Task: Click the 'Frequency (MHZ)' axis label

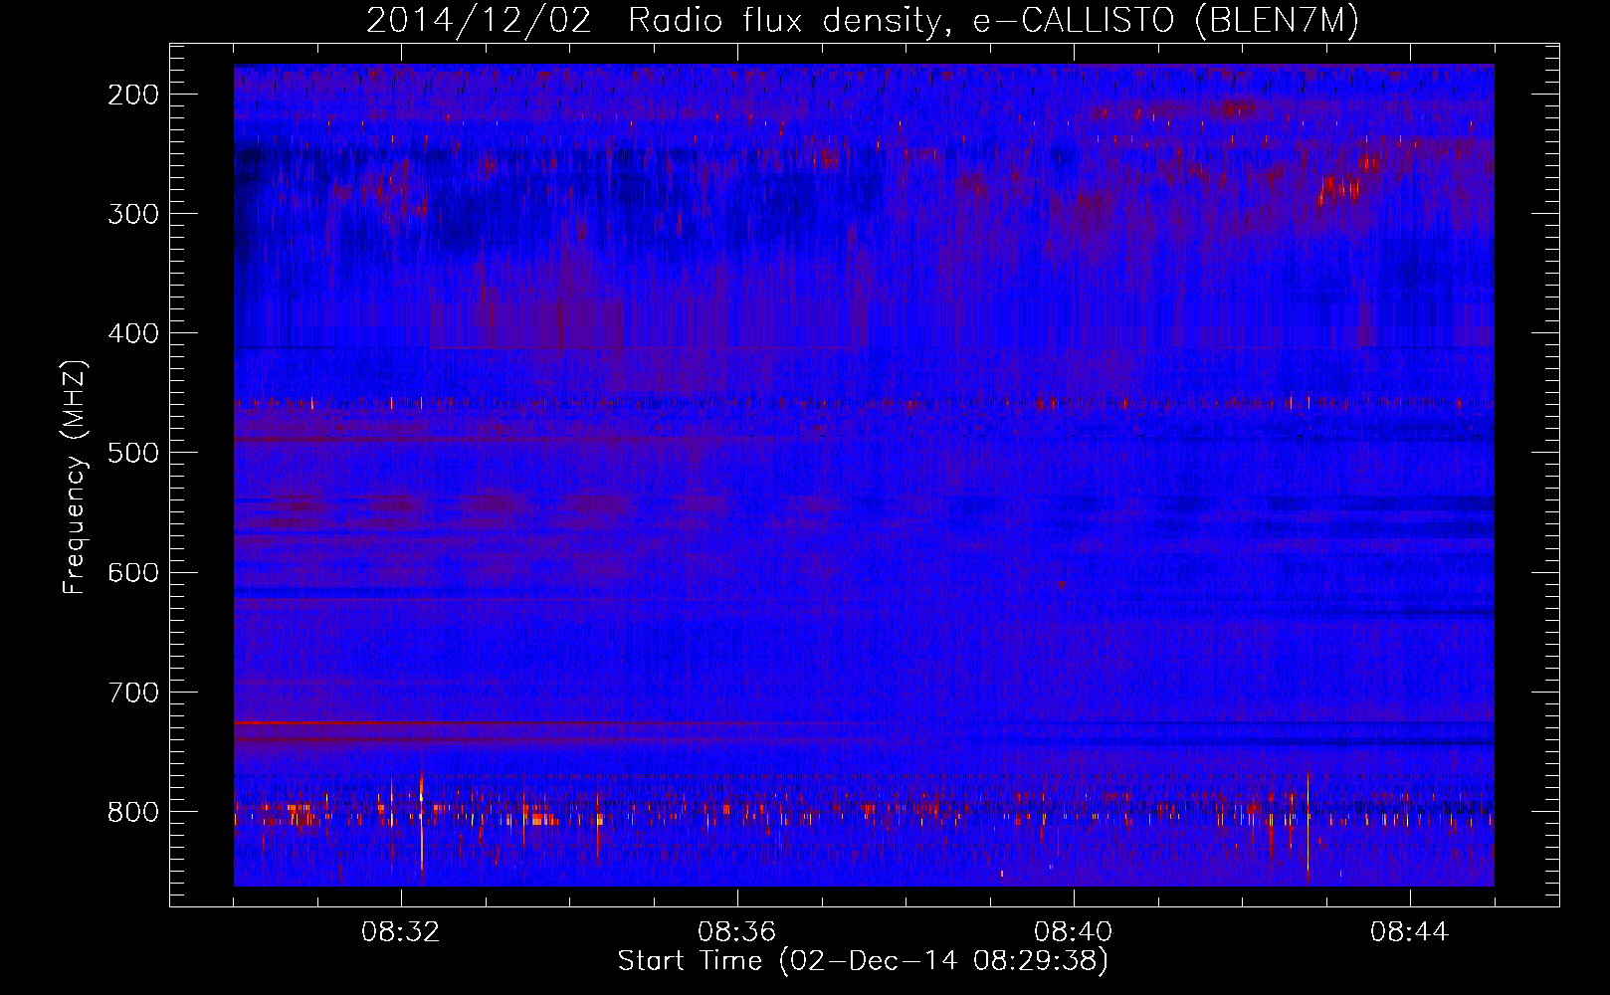Action: (75, 477)
